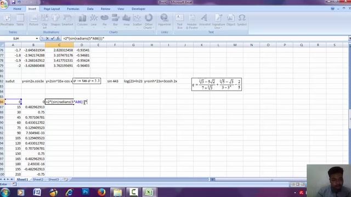The height and width of the screenshot is (197, 351).
Task: Switch to Sheet2 tab
Action: point(38,179)
